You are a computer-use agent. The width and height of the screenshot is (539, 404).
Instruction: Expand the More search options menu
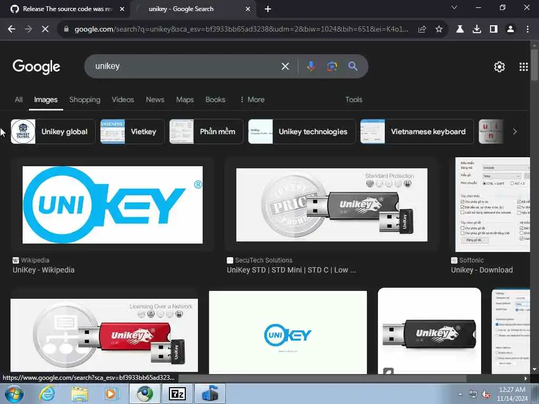click(x=252, y=99)
